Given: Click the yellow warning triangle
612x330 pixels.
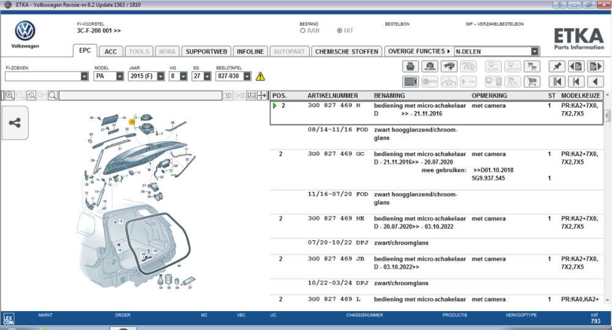Looking at the screenshot, I should click(260, 76).
